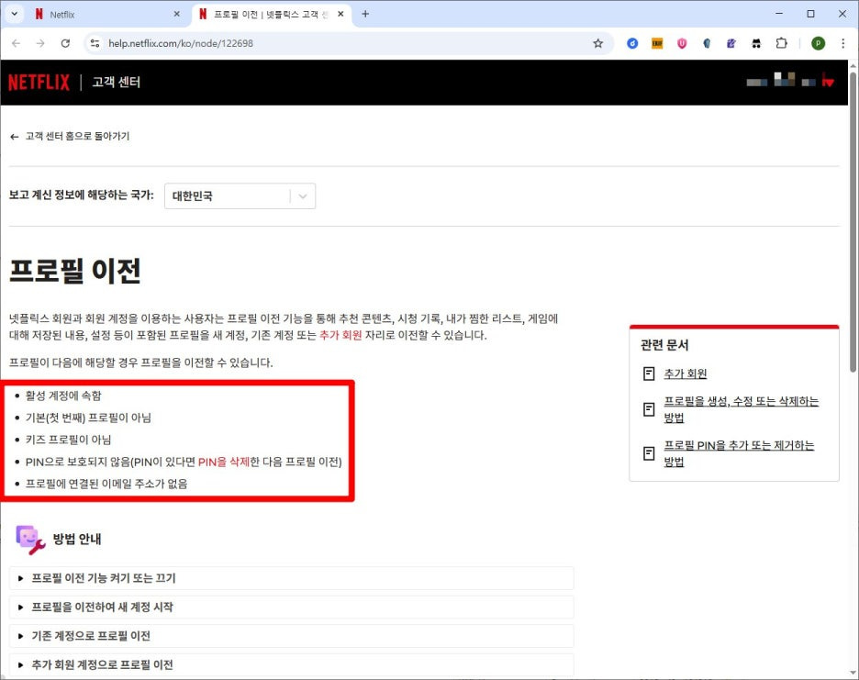This screenshot has width=859, height=680.
Task: Click the 프로필 이전 page heading
Action: coord(75,271)
